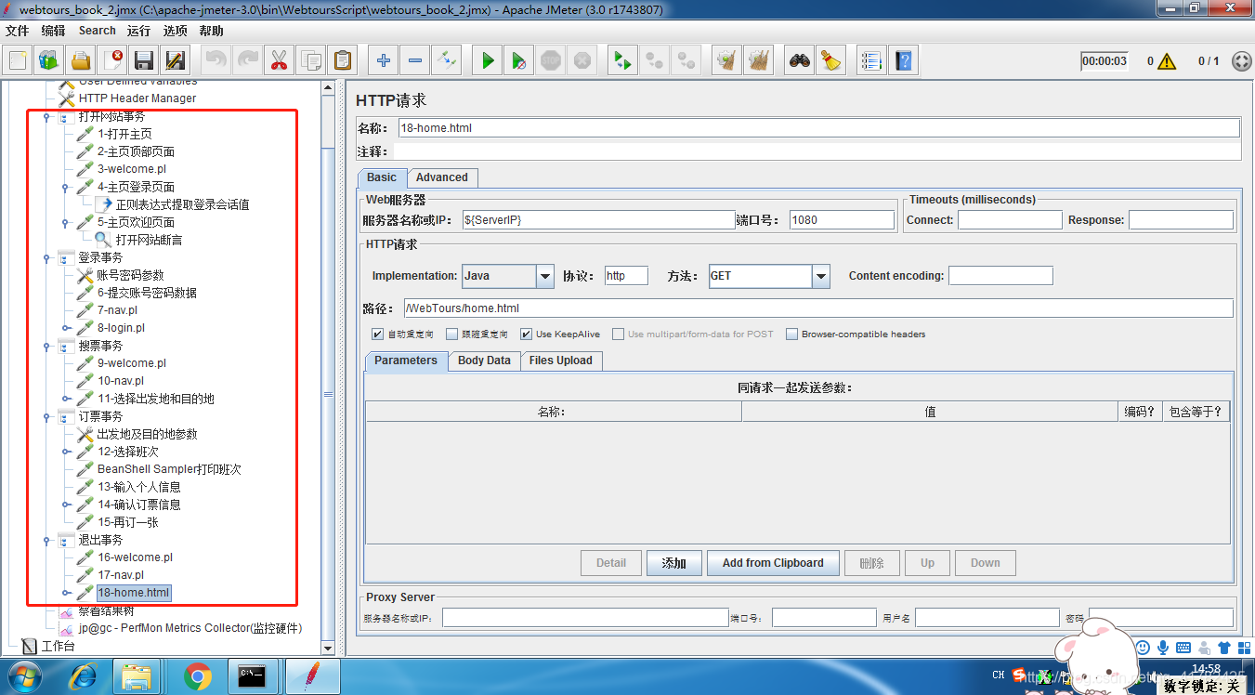Expand the 8-login.pl node
This screenshot has height=695, width=1255.
click(65, 328)
